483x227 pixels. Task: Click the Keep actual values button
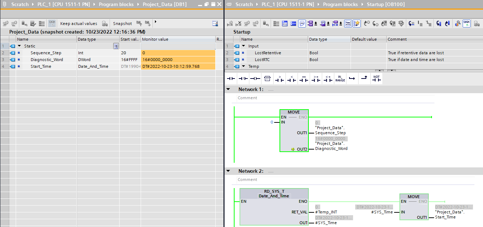[x=79, y=24]
